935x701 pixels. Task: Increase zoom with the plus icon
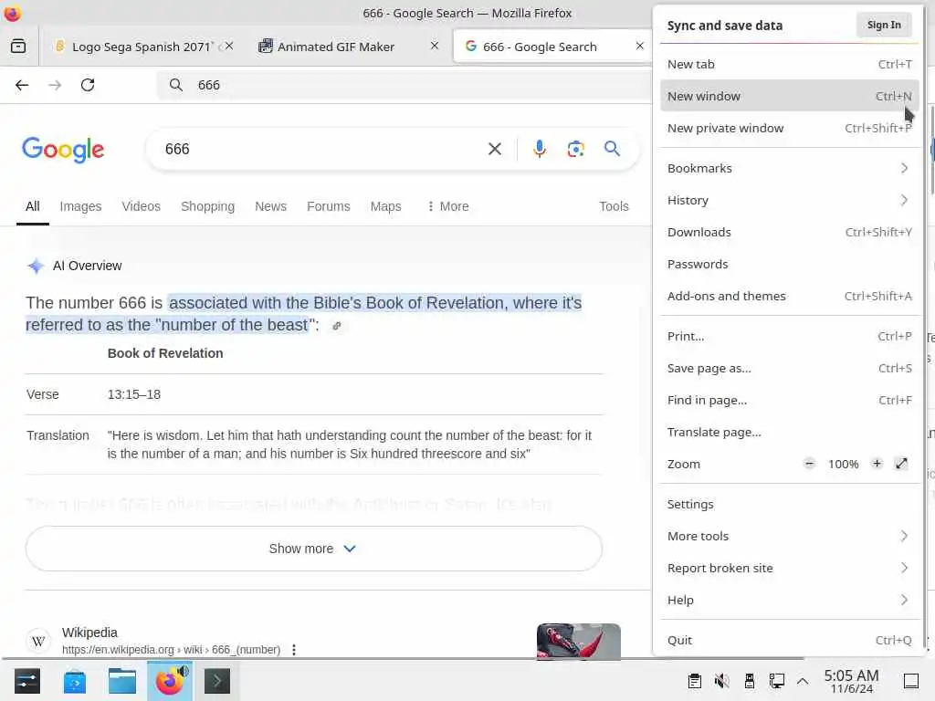click(877, 464)
